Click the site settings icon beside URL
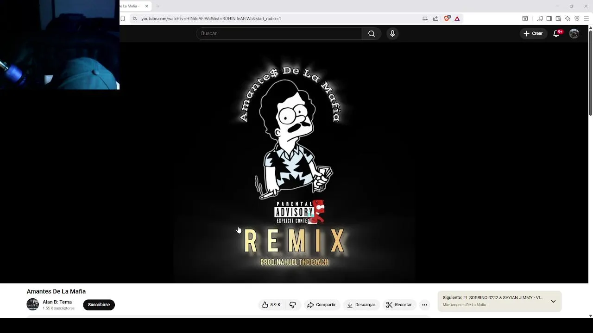 [134, 18]
